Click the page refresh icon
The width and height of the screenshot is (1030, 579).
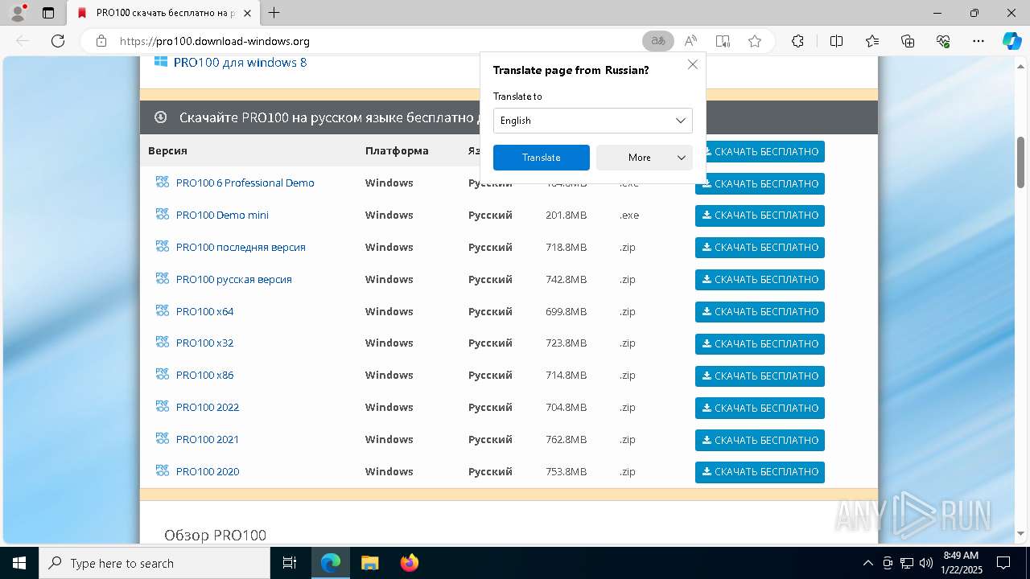coord(58,41)
